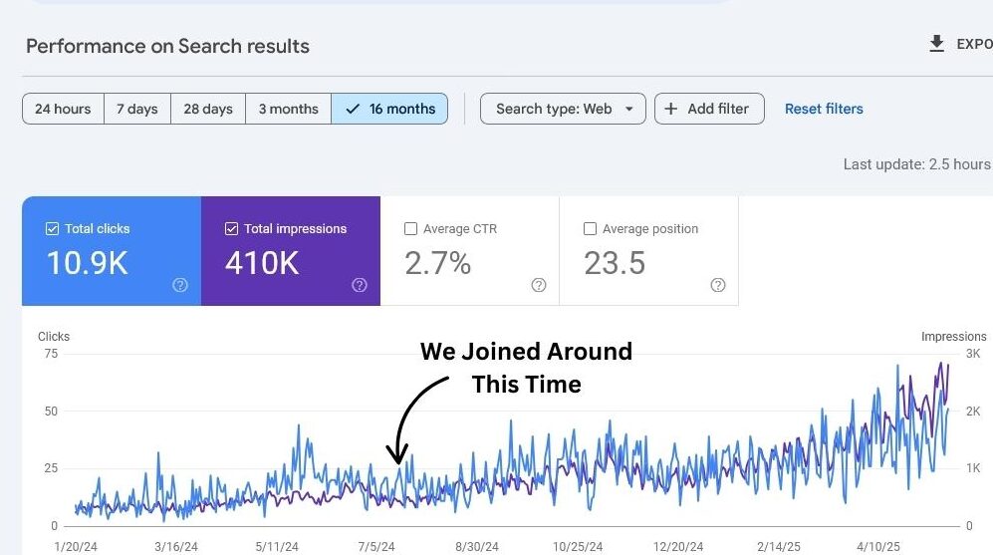
Task: Open the Search type: Web dropdown
Action: (554, 109)
